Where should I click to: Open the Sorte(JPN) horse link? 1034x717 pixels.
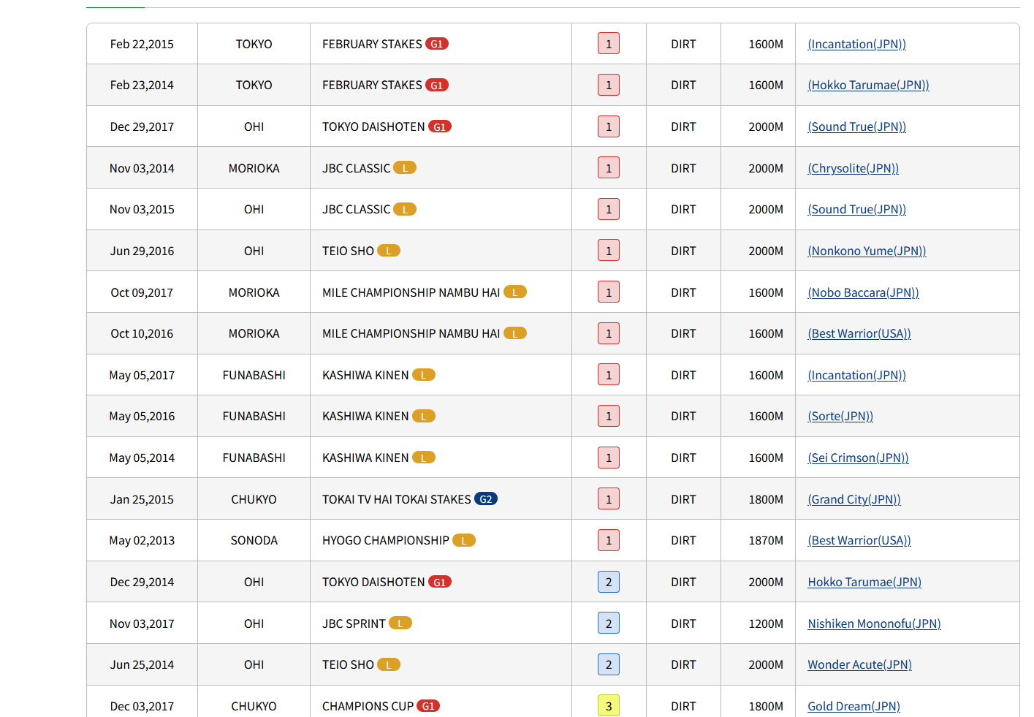coord(840,417)
